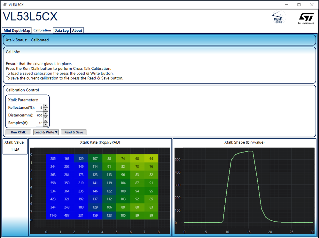Select heatmap cell with value 285

click(x=53, y=159)
